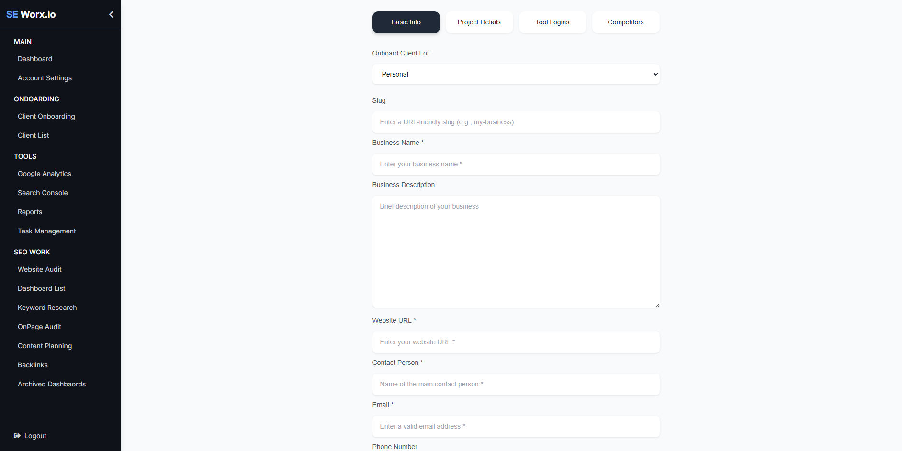The height and width of the screenshot is (451, 902).
Task: Go to the Search Console tool
Action: click(43, 193)
